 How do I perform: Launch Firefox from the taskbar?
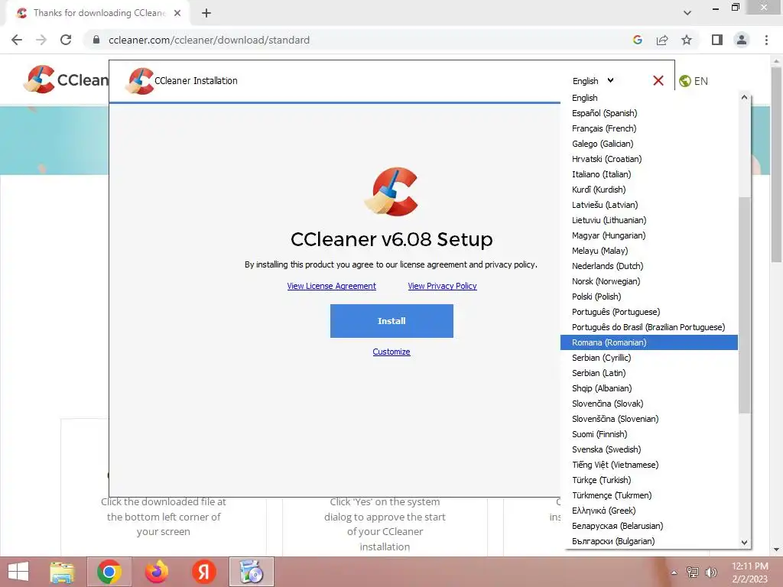(x=156, y=572)
